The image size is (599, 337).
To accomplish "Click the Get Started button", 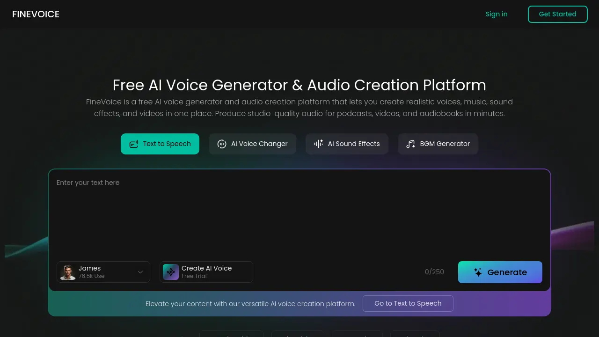I will [x=557, y=14].
